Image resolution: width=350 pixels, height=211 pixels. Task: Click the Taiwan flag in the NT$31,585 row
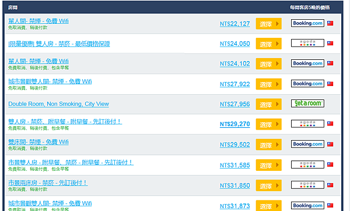coord(330,164)
